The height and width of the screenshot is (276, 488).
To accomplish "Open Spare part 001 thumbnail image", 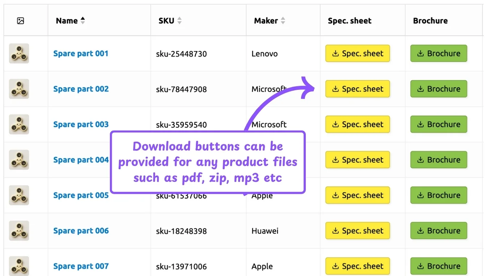I will point(19,53).
